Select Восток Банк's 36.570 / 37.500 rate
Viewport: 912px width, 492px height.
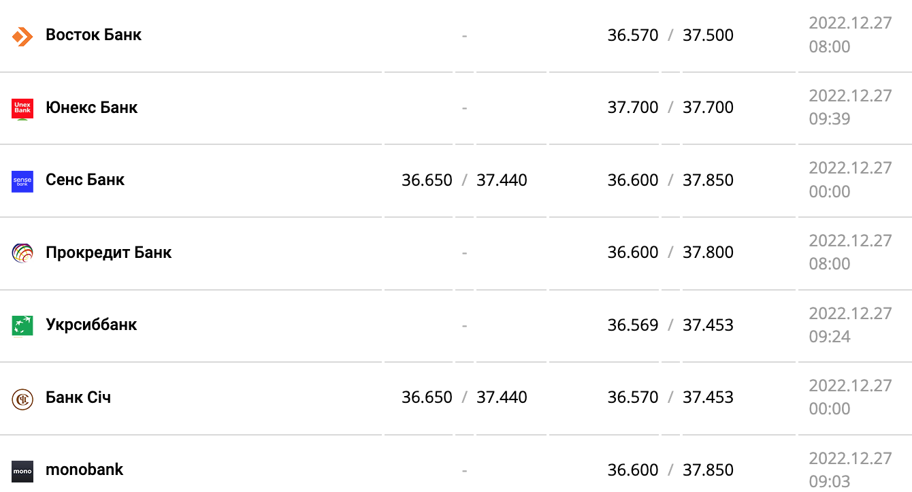(x=670, y=35)
